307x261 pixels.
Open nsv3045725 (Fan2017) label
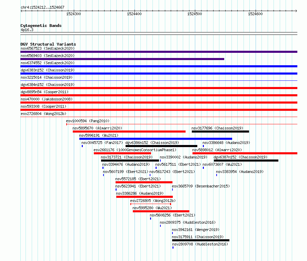coord(102,143)
